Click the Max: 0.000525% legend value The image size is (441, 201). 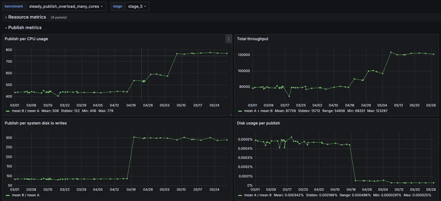click(417, 195)
